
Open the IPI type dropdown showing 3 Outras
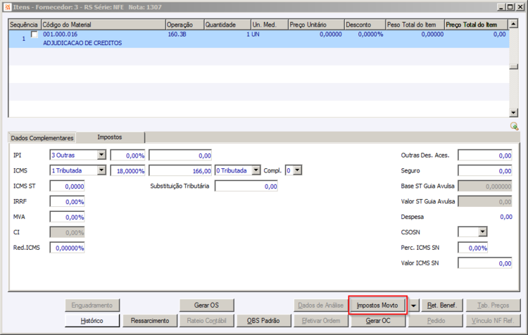tap(101, 155)
